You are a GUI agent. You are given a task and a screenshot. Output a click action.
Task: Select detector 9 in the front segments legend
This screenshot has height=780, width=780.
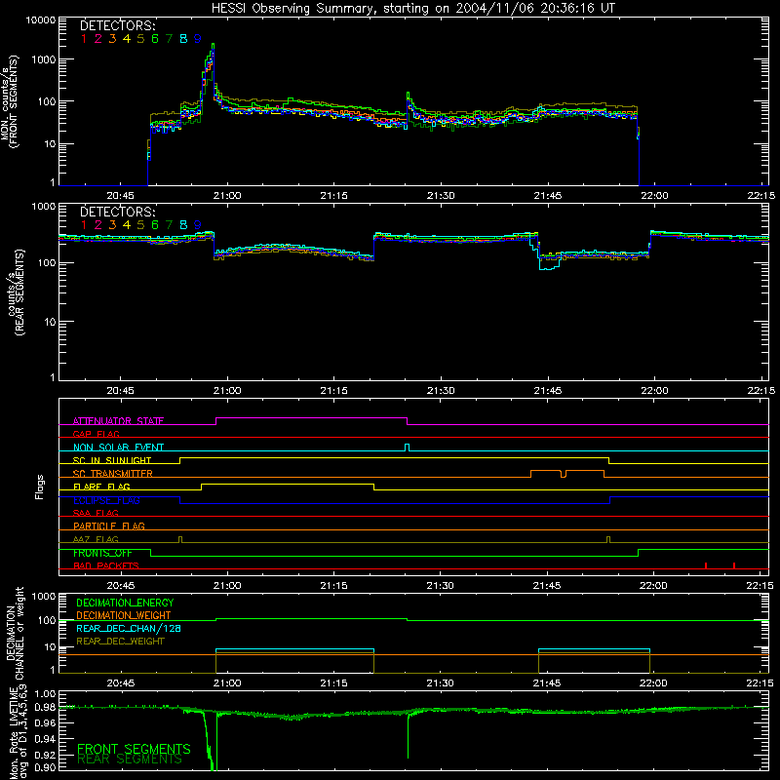(198, 39)
